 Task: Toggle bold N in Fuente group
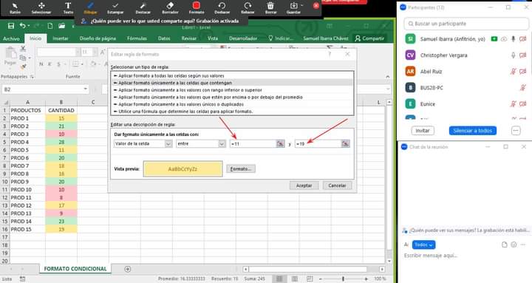(x=41, y=64)
